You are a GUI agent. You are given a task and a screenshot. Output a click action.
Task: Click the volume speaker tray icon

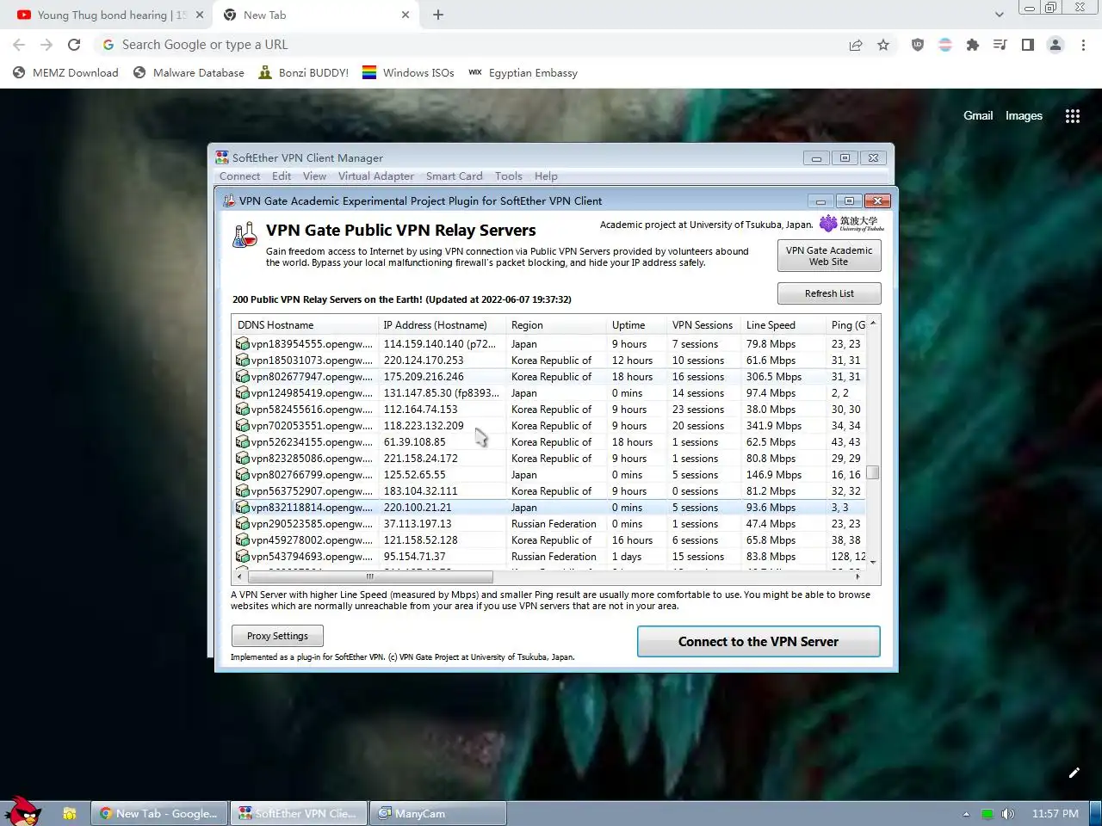tap(1008, 814)
